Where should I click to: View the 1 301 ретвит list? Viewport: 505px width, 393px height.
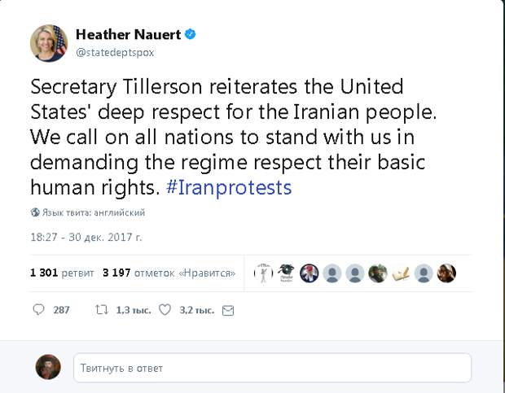62,273
